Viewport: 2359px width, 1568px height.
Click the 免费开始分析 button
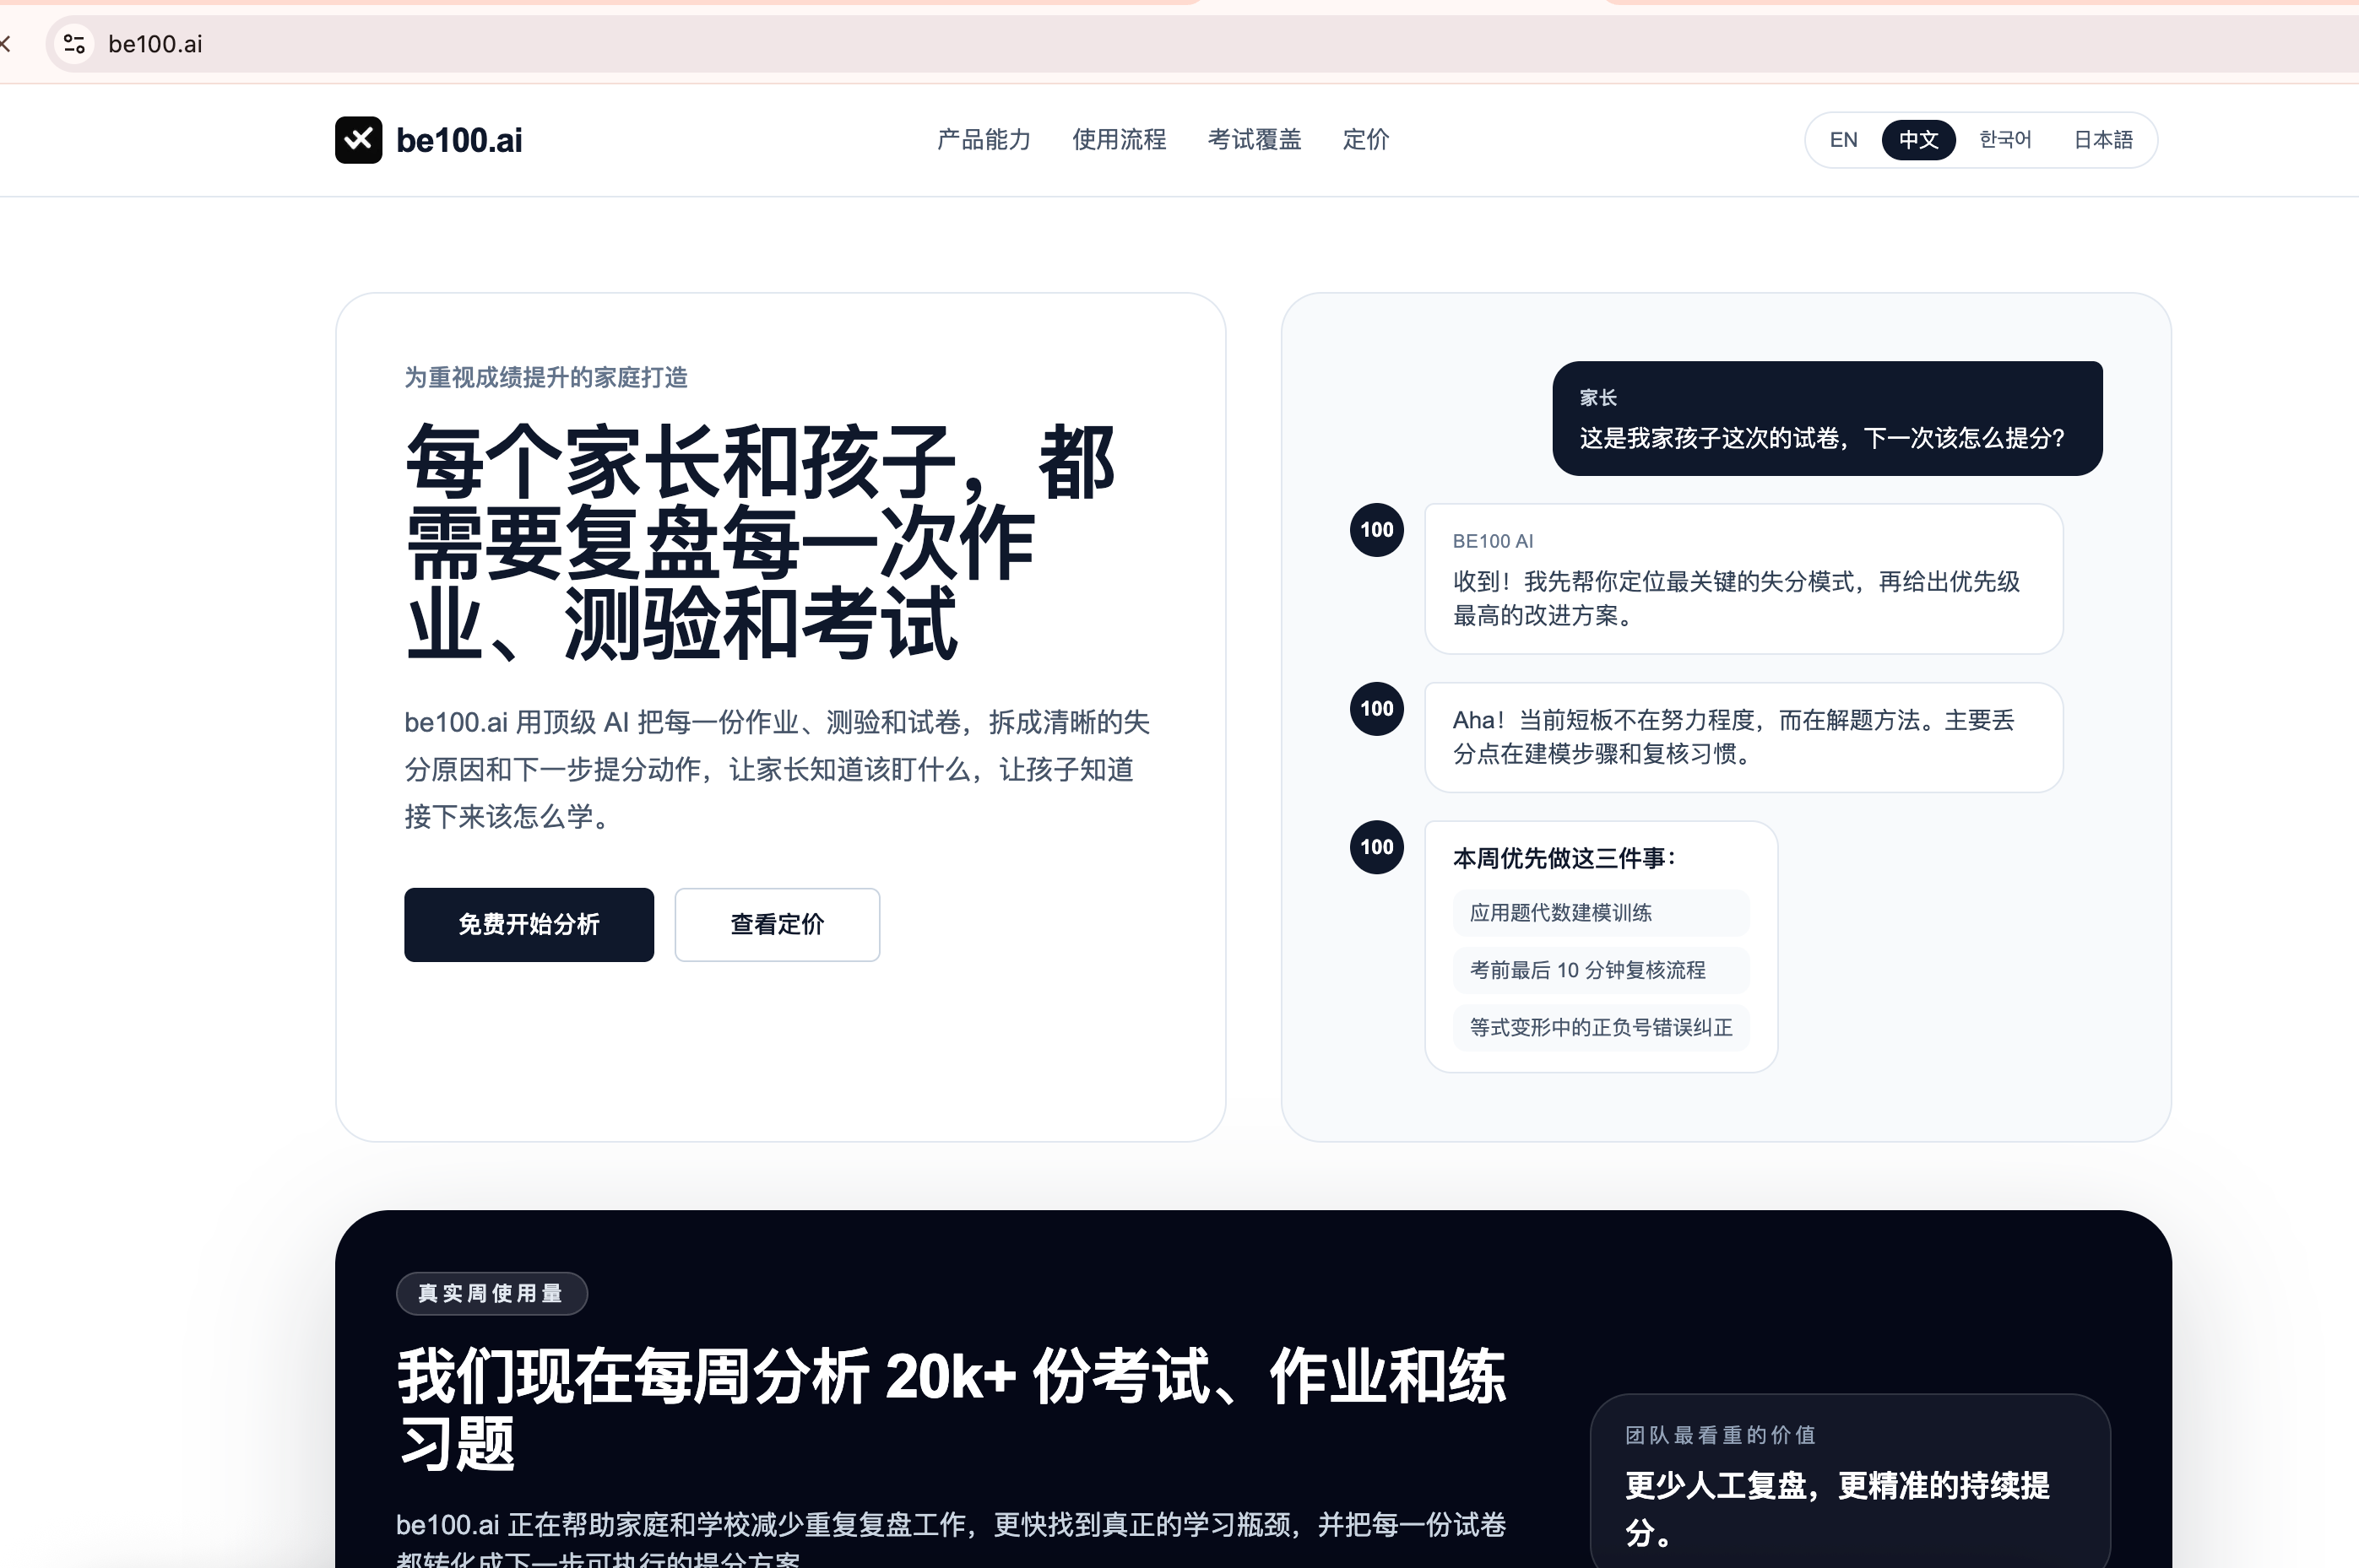(529, 925)
